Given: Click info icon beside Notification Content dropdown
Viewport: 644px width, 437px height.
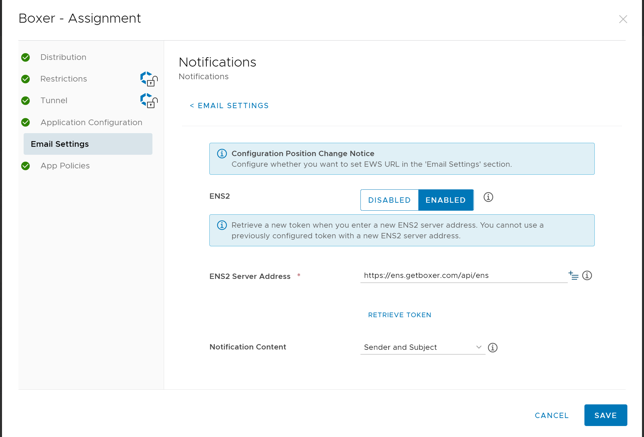Looking at the screenshot, I should [493, 347].
